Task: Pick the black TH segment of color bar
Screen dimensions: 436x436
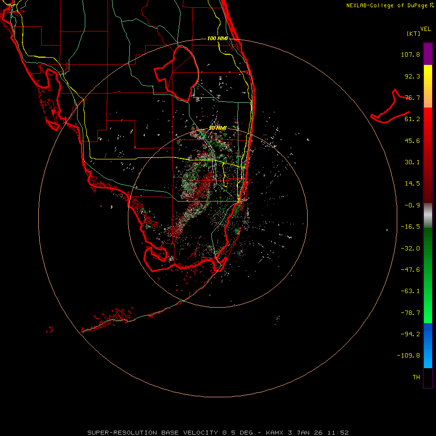Action: click(428, 377)
